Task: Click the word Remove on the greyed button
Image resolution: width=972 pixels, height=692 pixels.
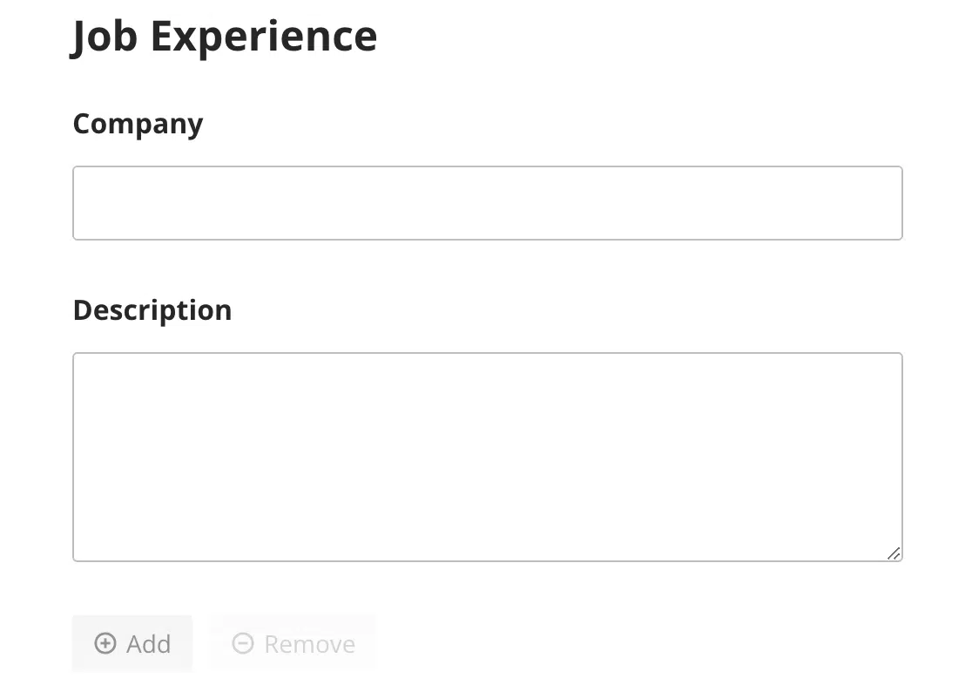Action: [x=310, y=644]
